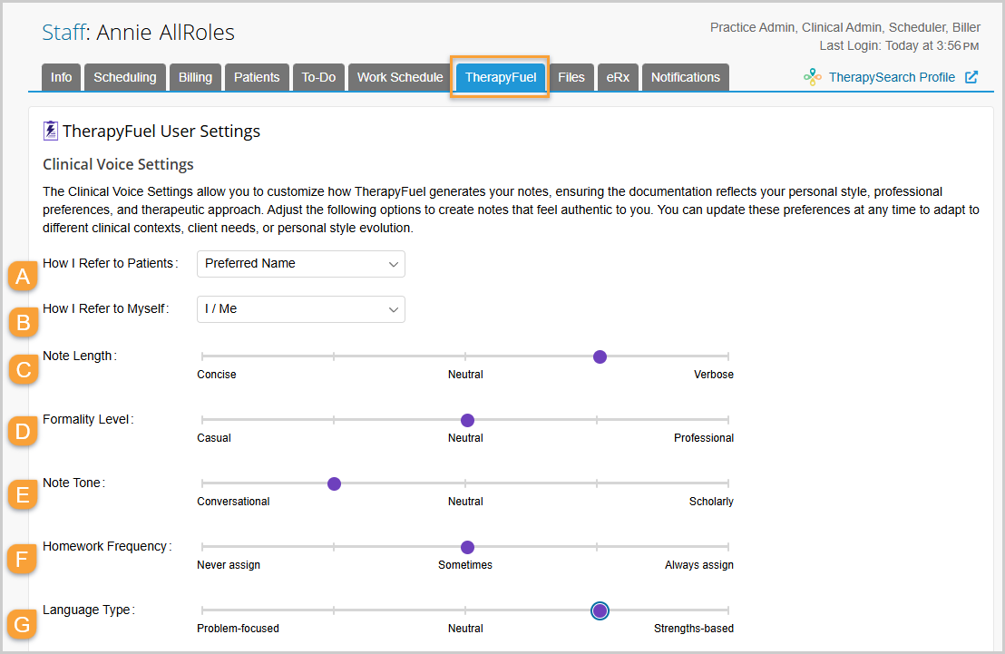Screen dimensions: 1005x654
Task: Open the TherapySearch Profile link
Action: [892, 78]
